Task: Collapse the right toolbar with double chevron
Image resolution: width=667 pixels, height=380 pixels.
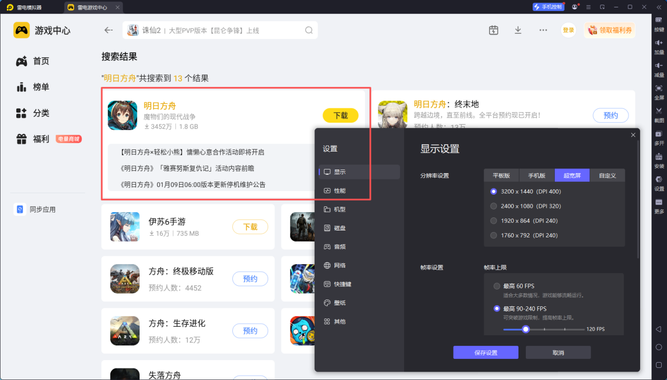Action: (659, 7)
